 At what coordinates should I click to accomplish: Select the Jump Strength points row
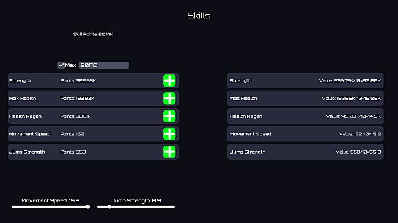93,152
